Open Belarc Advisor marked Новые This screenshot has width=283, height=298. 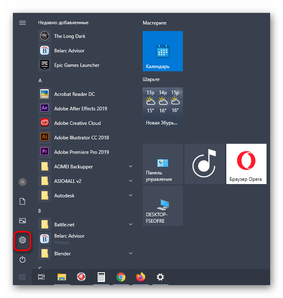[x=85, y=239]
